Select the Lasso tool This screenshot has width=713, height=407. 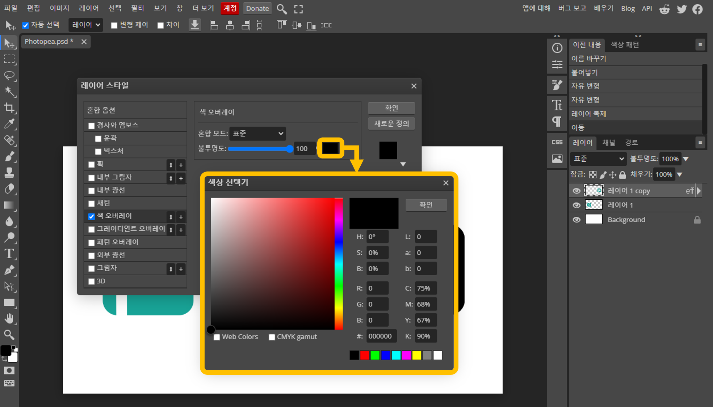(x=9, y=75)
